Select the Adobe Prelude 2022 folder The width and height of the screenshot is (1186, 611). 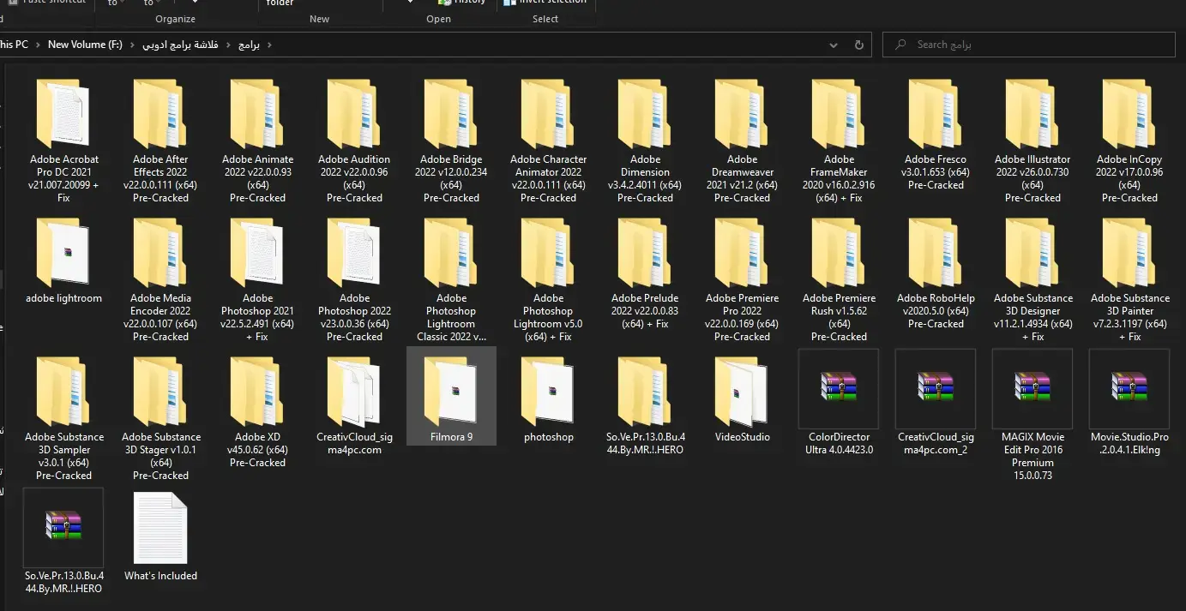pos(645,273)
